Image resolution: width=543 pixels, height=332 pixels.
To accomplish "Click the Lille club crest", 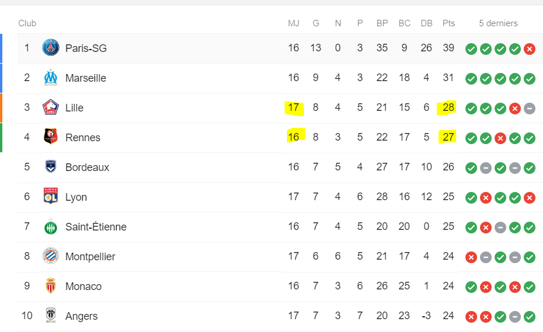I will [x=51, y=107].
